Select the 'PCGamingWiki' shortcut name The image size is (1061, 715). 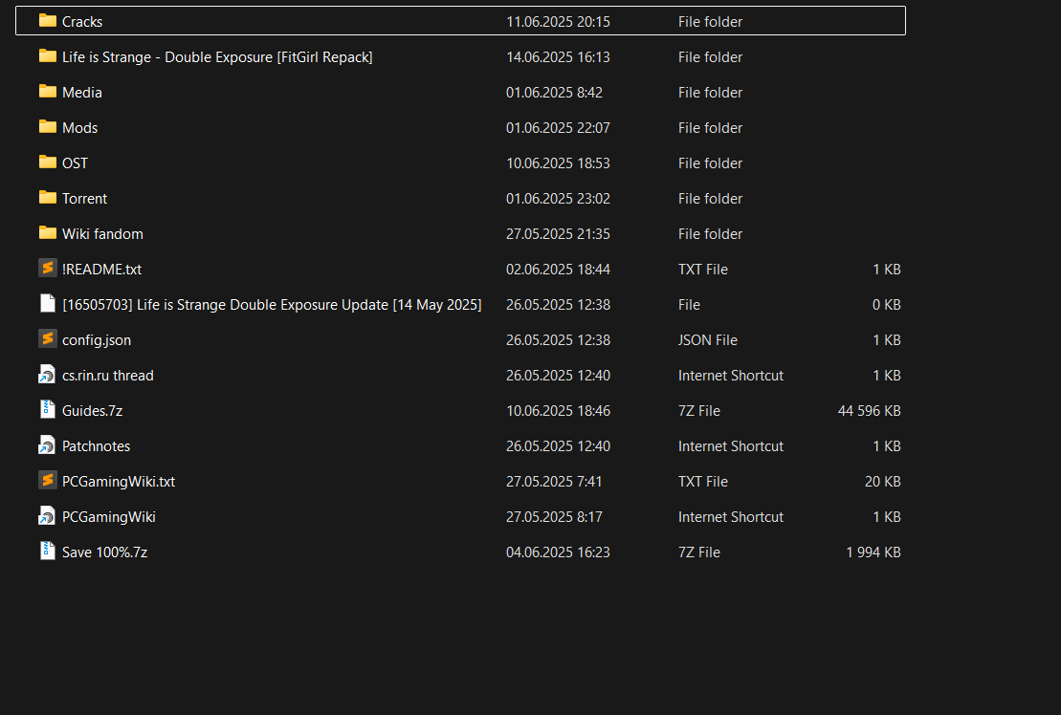point(109,517)
